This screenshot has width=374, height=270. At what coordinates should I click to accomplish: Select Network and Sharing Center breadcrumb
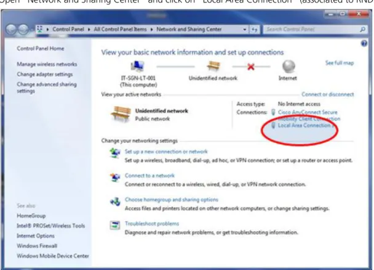[189, 29]
